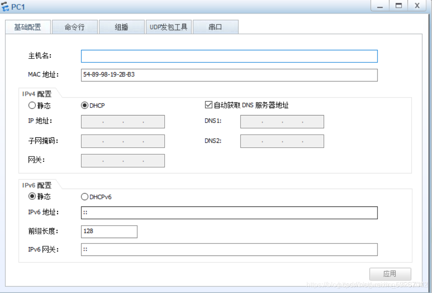Click the 主机名 input field
The height and width of the screenshot is (293, 432).
[x=229, y=56]
